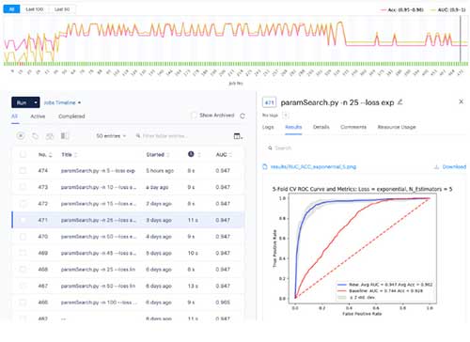Click the tag icon in table toolbar
This screenshot has width=470, height=342.
(36, 136)
